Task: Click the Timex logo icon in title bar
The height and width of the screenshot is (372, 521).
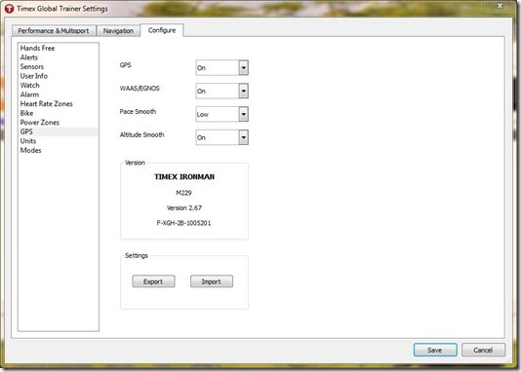Action: coord(10,9)
